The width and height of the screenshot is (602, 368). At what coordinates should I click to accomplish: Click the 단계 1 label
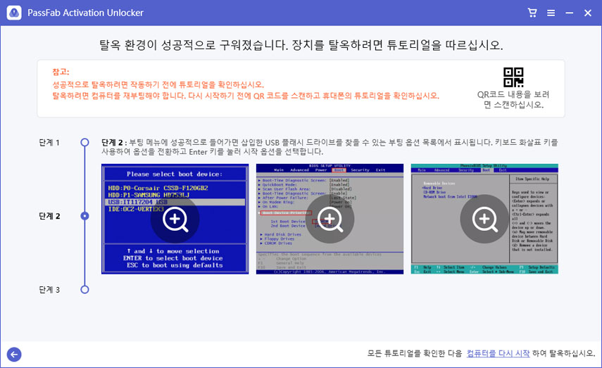pyautogui.click(x=49, y=143)
